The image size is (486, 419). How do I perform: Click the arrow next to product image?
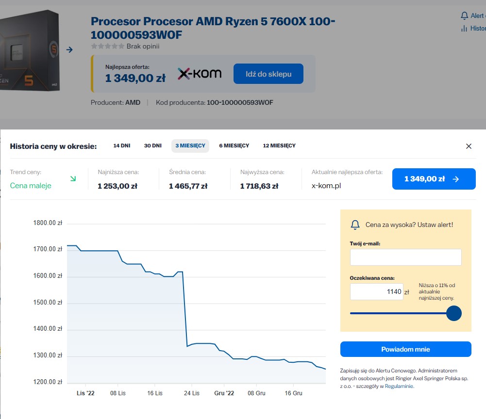[x=69, y=49]
